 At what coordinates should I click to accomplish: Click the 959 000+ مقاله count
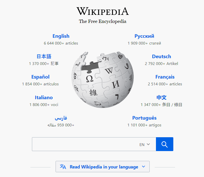coord(61,125)
